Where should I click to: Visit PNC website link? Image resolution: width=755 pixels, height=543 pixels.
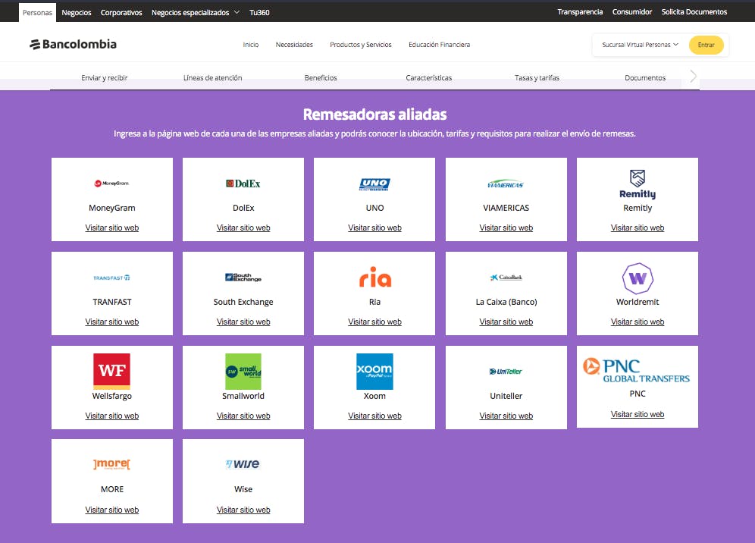click(638, 414)
